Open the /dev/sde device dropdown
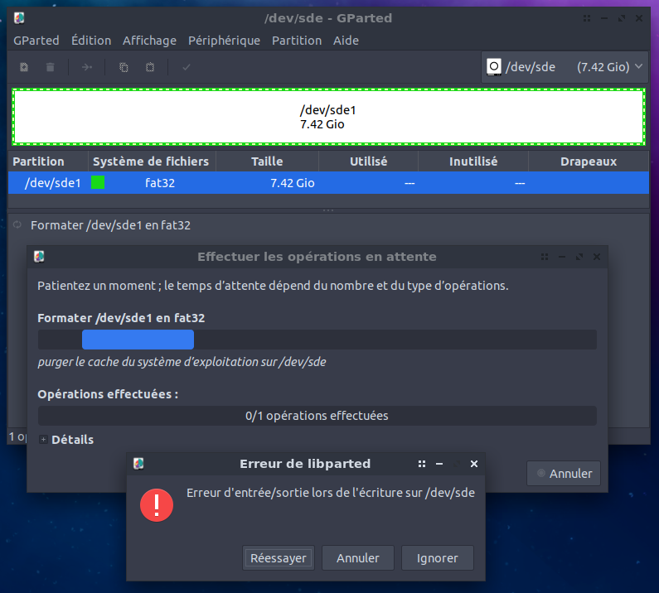Viewport: 659px width, 593px height. 564,67
